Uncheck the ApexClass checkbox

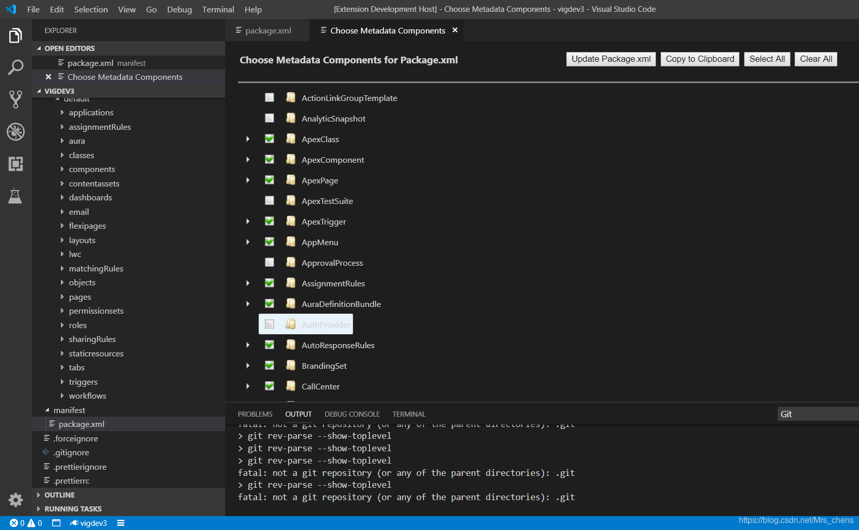pos(269,139)
